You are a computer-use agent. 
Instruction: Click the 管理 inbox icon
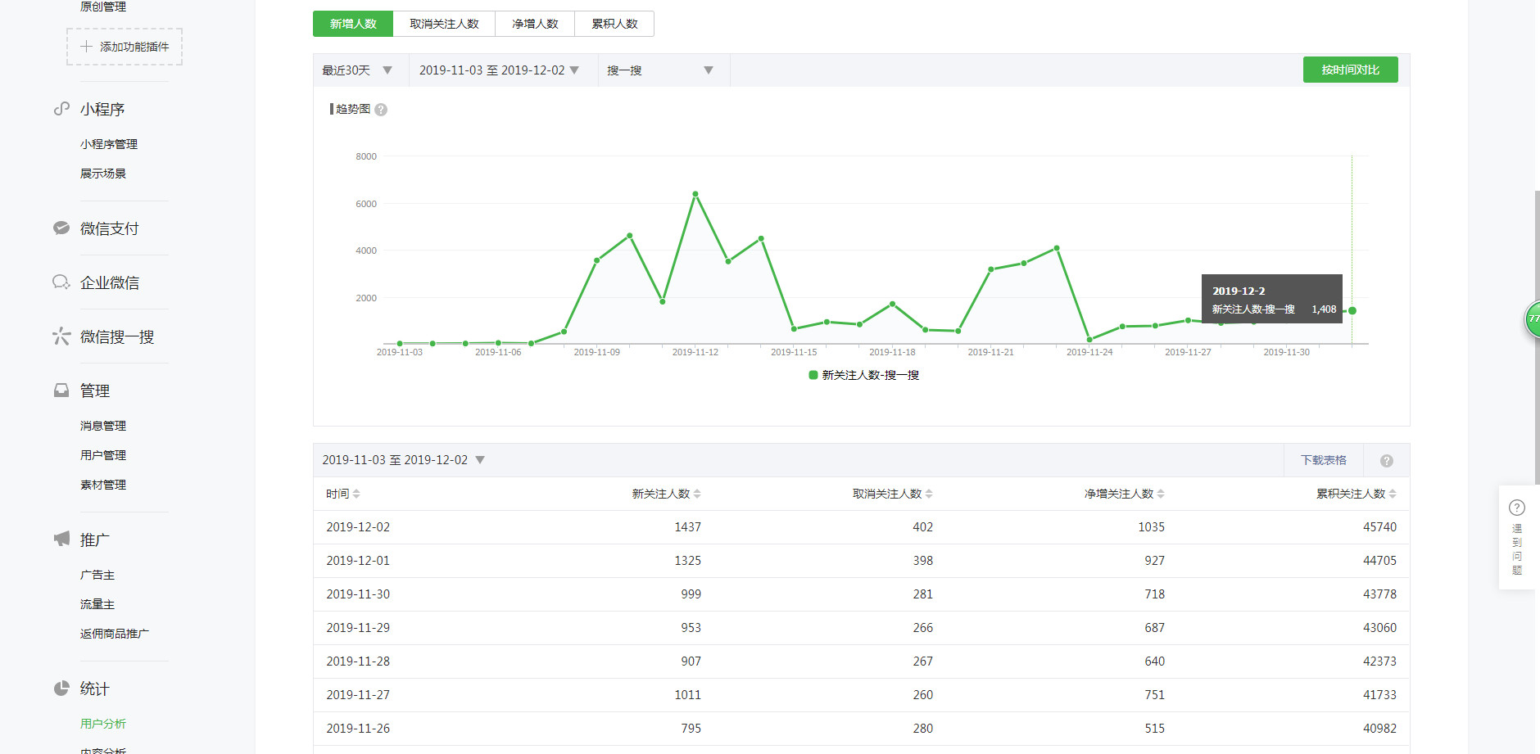[61, 391]
